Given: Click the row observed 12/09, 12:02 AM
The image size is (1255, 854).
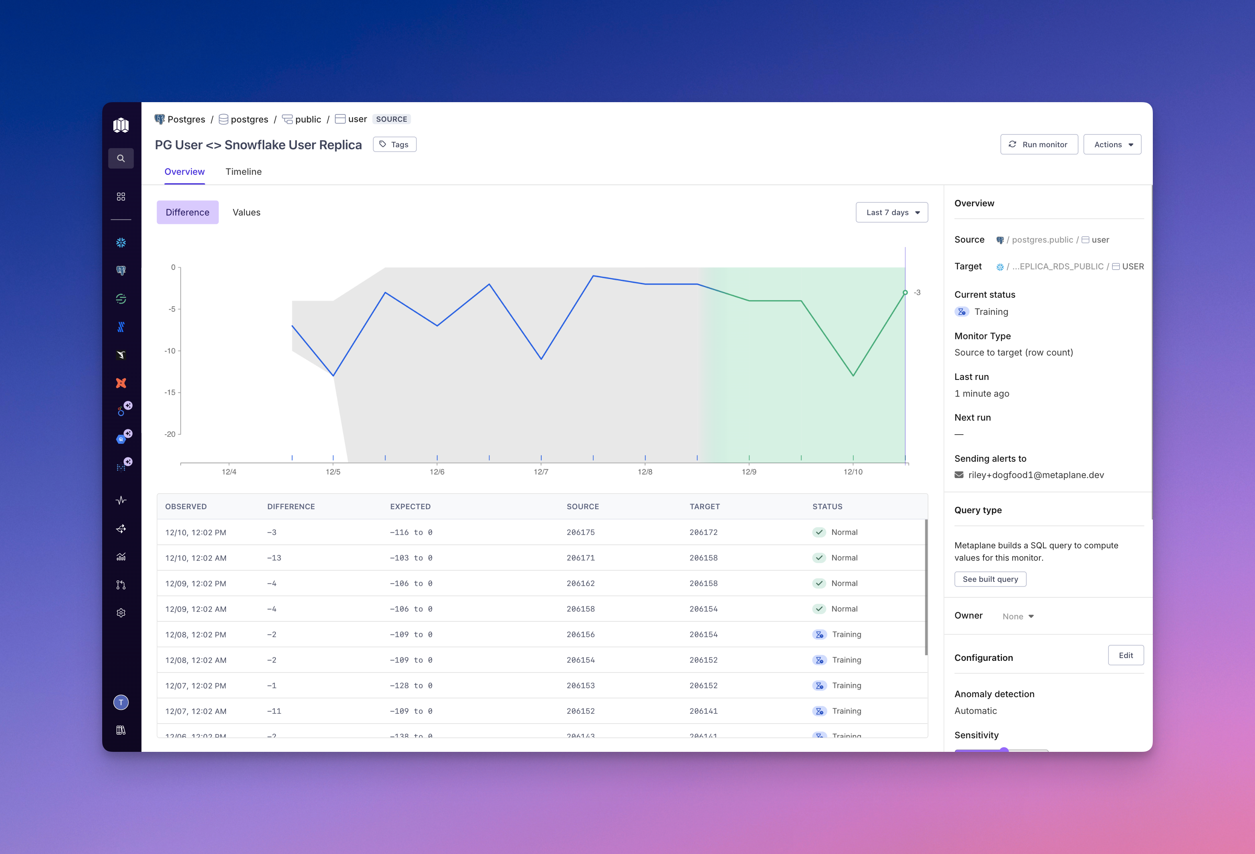Looking at the screenshot, I should coord(541,609).
